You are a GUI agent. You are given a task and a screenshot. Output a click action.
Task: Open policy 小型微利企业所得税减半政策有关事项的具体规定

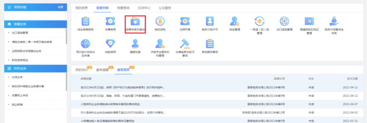[110, 104]
